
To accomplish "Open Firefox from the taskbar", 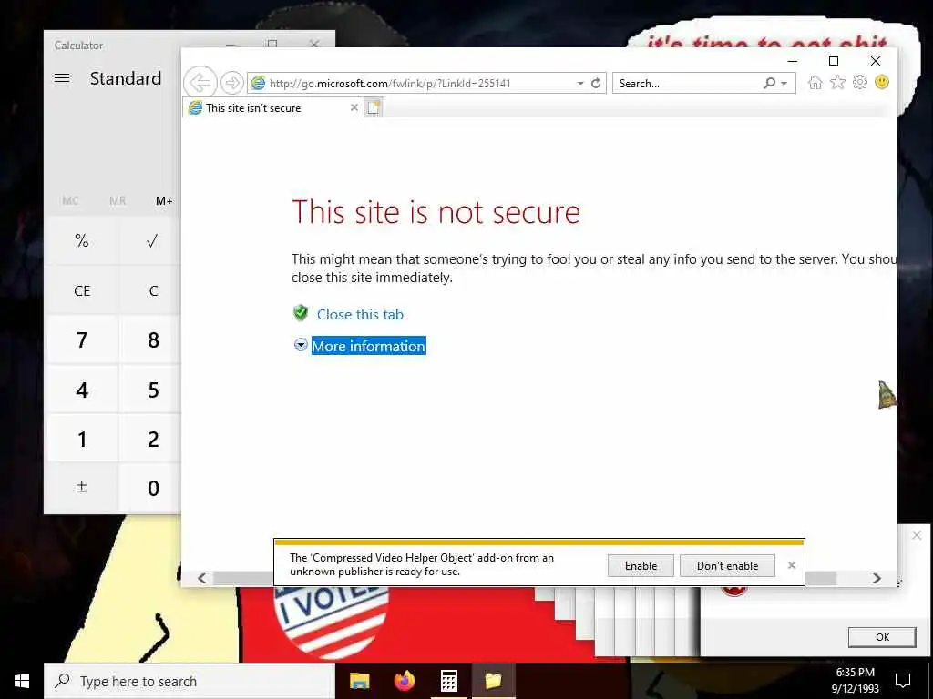I will coord(405,681).
